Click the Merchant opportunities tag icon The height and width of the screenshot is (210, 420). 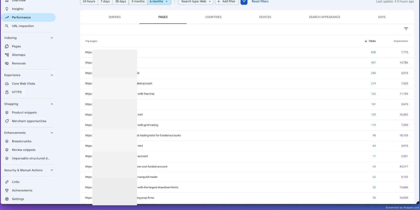point(7,121)
